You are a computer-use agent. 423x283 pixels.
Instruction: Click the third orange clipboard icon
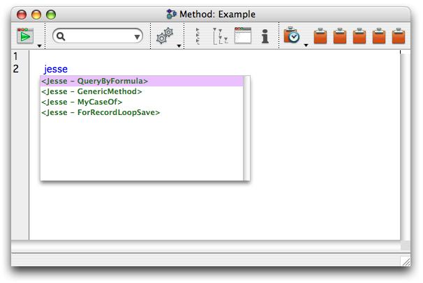pyautogui.click(x=359, y=36)
